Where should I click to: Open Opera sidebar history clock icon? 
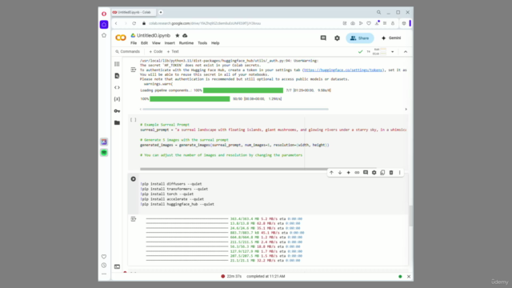coord(104,266)
